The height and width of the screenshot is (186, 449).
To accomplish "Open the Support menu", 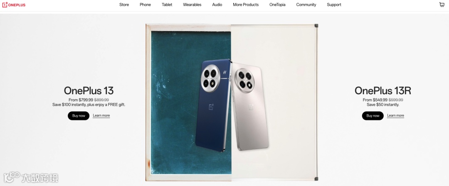I will 334,5.
